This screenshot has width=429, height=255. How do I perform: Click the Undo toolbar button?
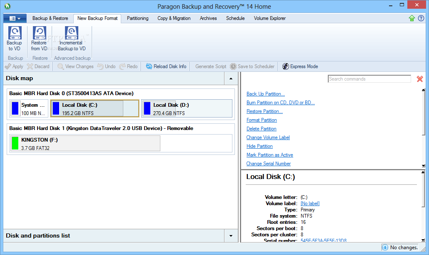coord(107,66)
